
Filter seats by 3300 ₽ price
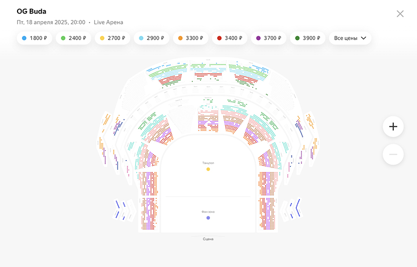pyautogui.click(x=191, y=38)
